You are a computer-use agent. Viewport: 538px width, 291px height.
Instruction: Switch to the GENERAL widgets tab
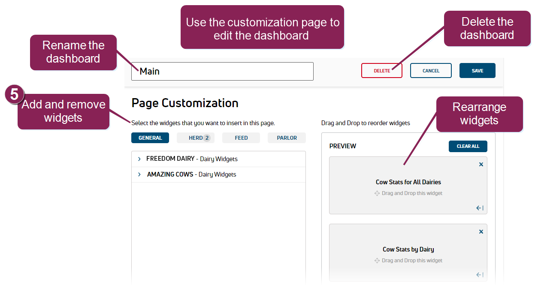click(150, 138)
